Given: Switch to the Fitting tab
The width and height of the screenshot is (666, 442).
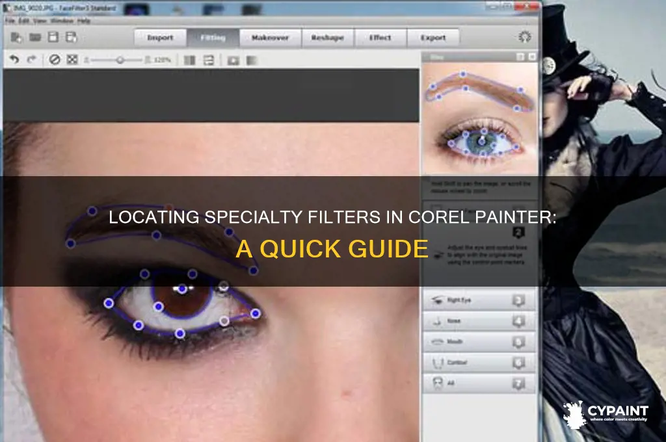Looking at the screenshot, I should tap(213, 38).
